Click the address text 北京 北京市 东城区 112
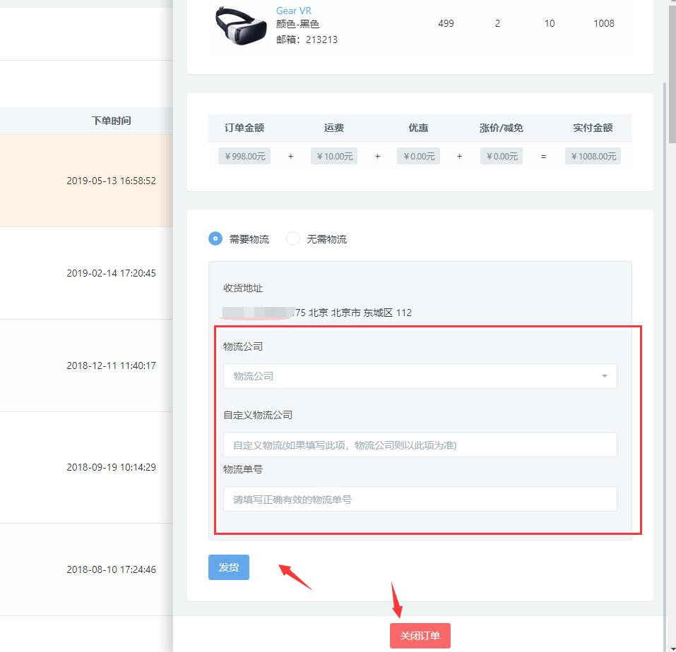676x652 pixels. 360,313
